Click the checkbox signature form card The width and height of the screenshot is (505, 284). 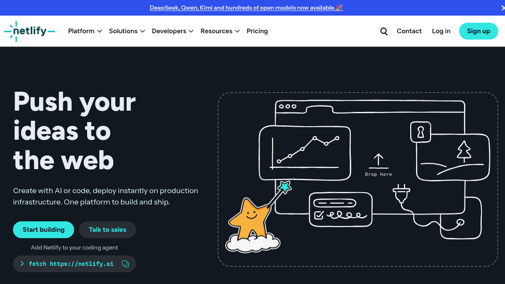[x=340, y=209]
